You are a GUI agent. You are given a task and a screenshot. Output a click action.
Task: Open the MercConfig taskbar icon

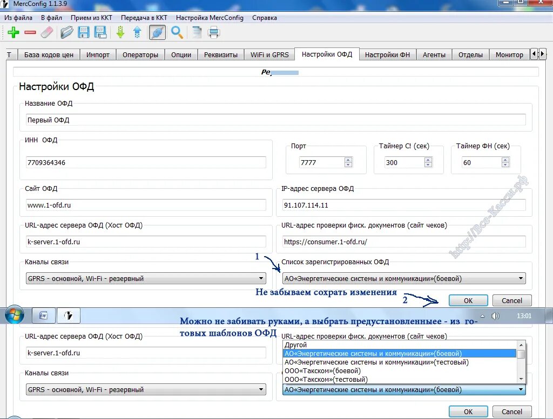pos(69,315)
